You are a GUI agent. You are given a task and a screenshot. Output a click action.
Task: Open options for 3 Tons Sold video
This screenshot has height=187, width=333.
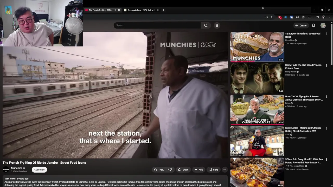(x=326, y=159)
